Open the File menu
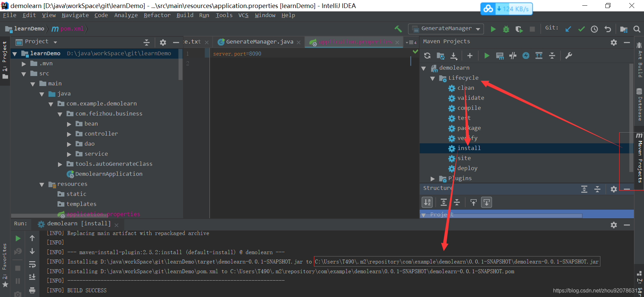Image resolution: width=644 pixels, height=297 pixels. (10, 15)
